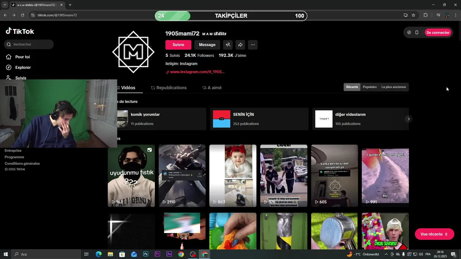This screenshot has width=461, height=259.
Task: Close the 1905mami72 browser tab
Action: click(x=62, y=5)
